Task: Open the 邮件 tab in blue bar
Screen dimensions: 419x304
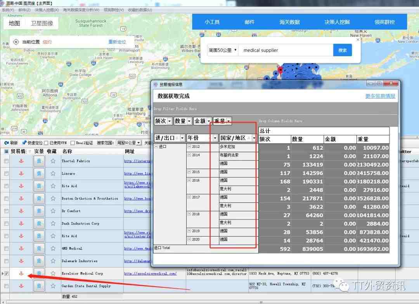Action: click(249, 22)
